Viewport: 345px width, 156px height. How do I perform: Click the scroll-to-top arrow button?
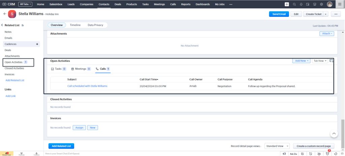334,134
